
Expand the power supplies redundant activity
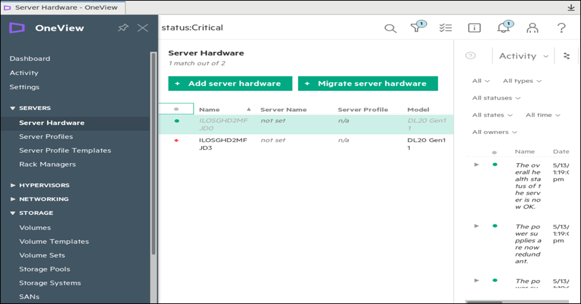coord(477,226)
